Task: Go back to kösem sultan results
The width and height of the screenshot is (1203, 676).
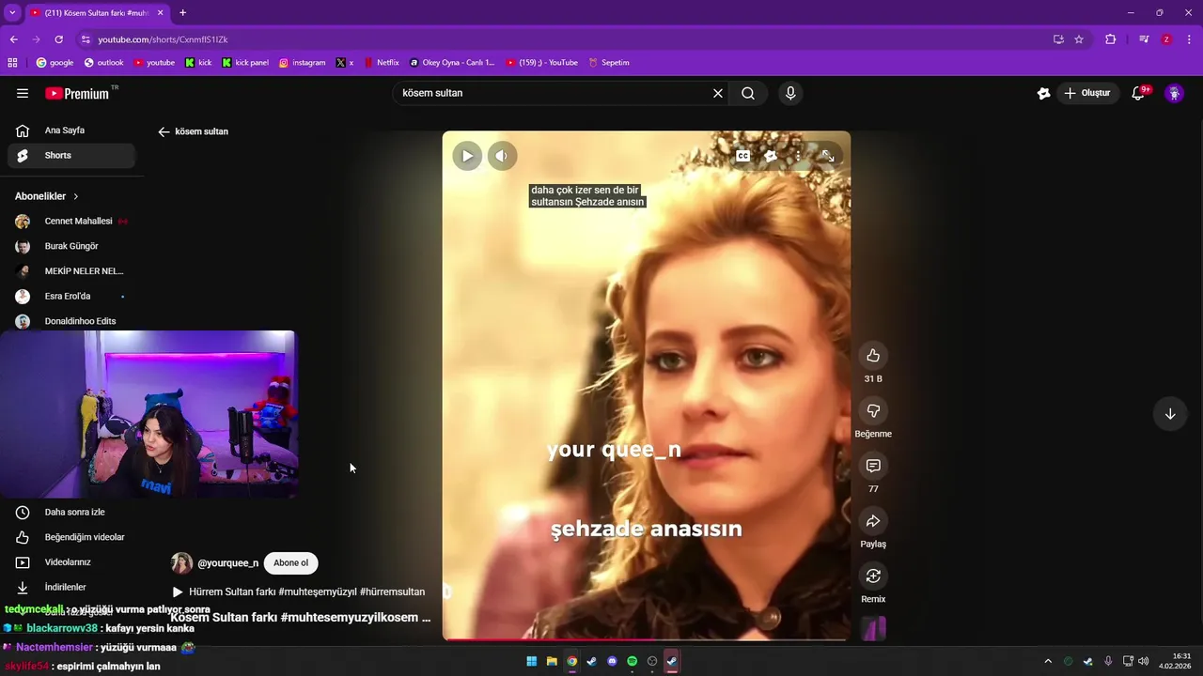Action: point(164,131)
